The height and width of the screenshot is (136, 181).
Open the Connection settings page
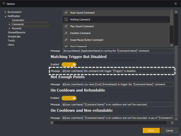pyautogui.click(x=18, y=20)
